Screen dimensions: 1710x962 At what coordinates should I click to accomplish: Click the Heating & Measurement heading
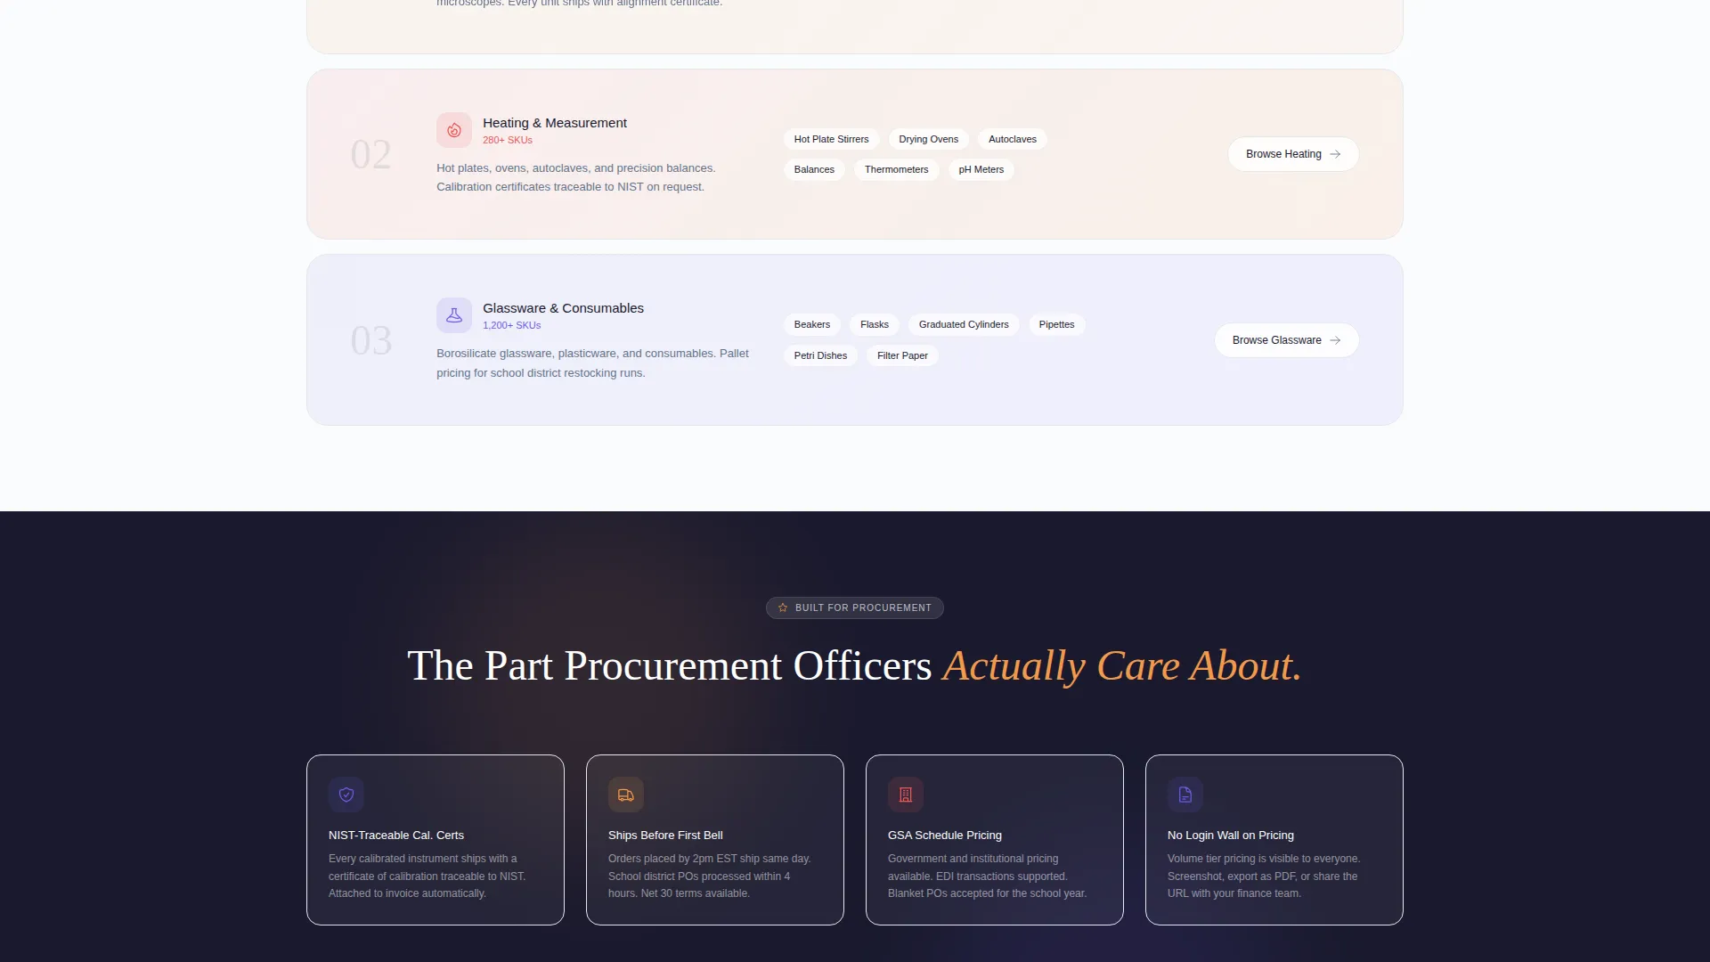(555, 123)
